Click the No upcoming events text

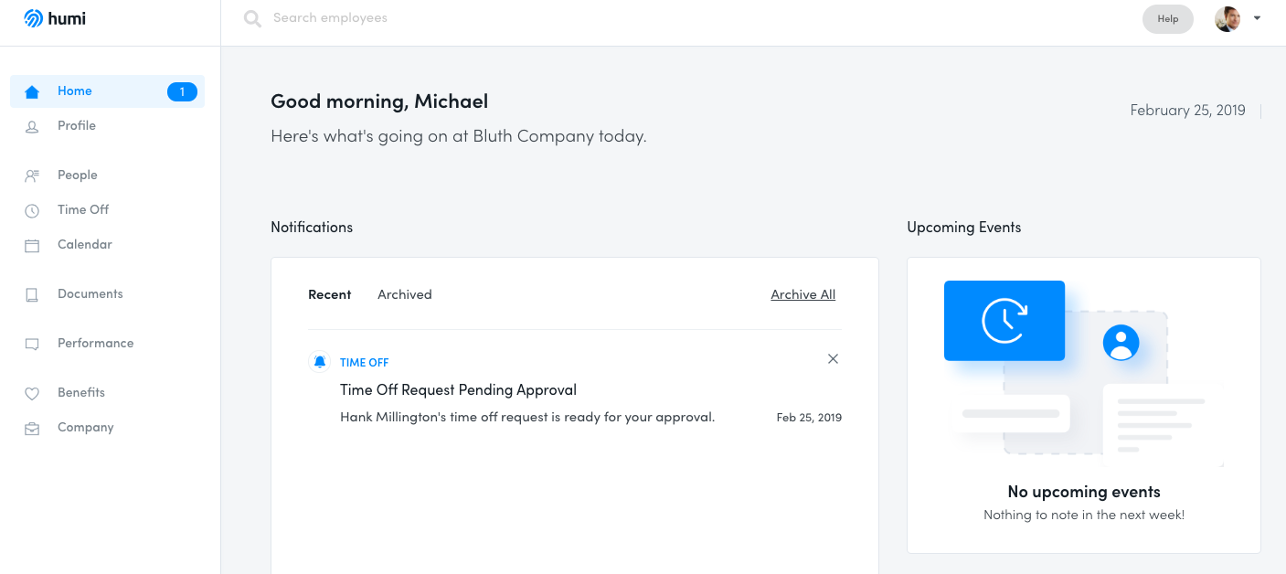click(x=1084, y=492)
